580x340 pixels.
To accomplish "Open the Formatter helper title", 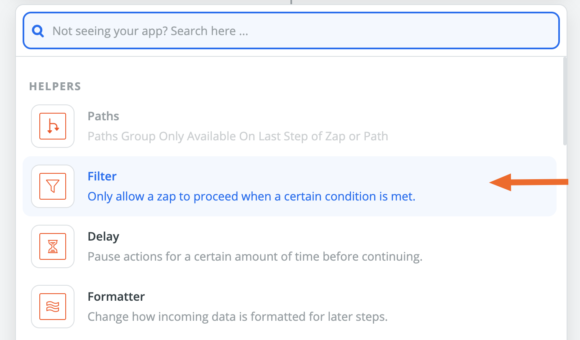I will tap(116, 297).
